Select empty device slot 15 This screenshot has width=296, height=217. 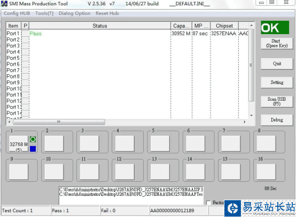click(231, 172)
